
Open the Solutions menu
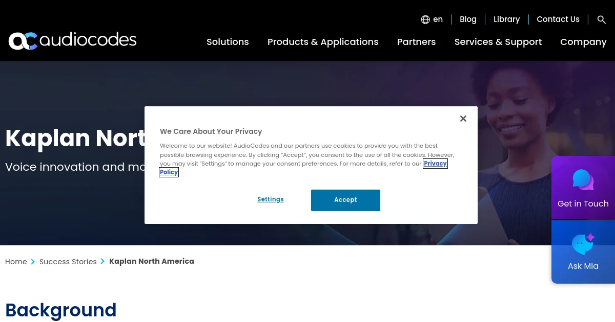[228, 42]
